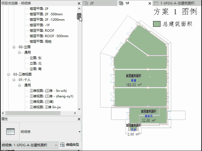
Task: Select the 楼层平面: 场地 site plan
Action: click(40, 41)
